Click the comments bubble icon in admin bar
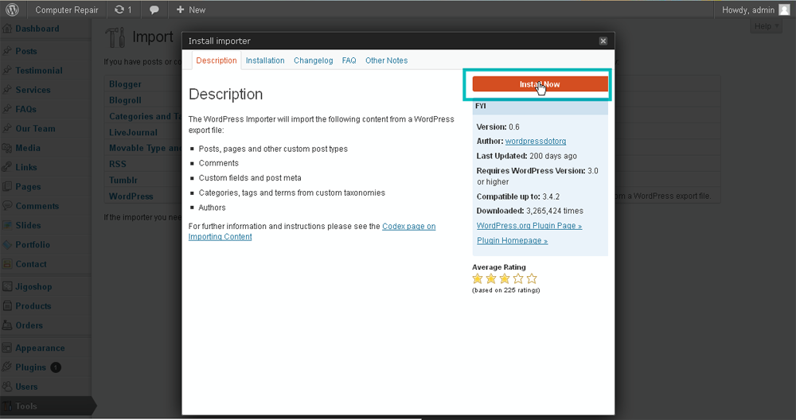796x420 pixels. (154, 10)
